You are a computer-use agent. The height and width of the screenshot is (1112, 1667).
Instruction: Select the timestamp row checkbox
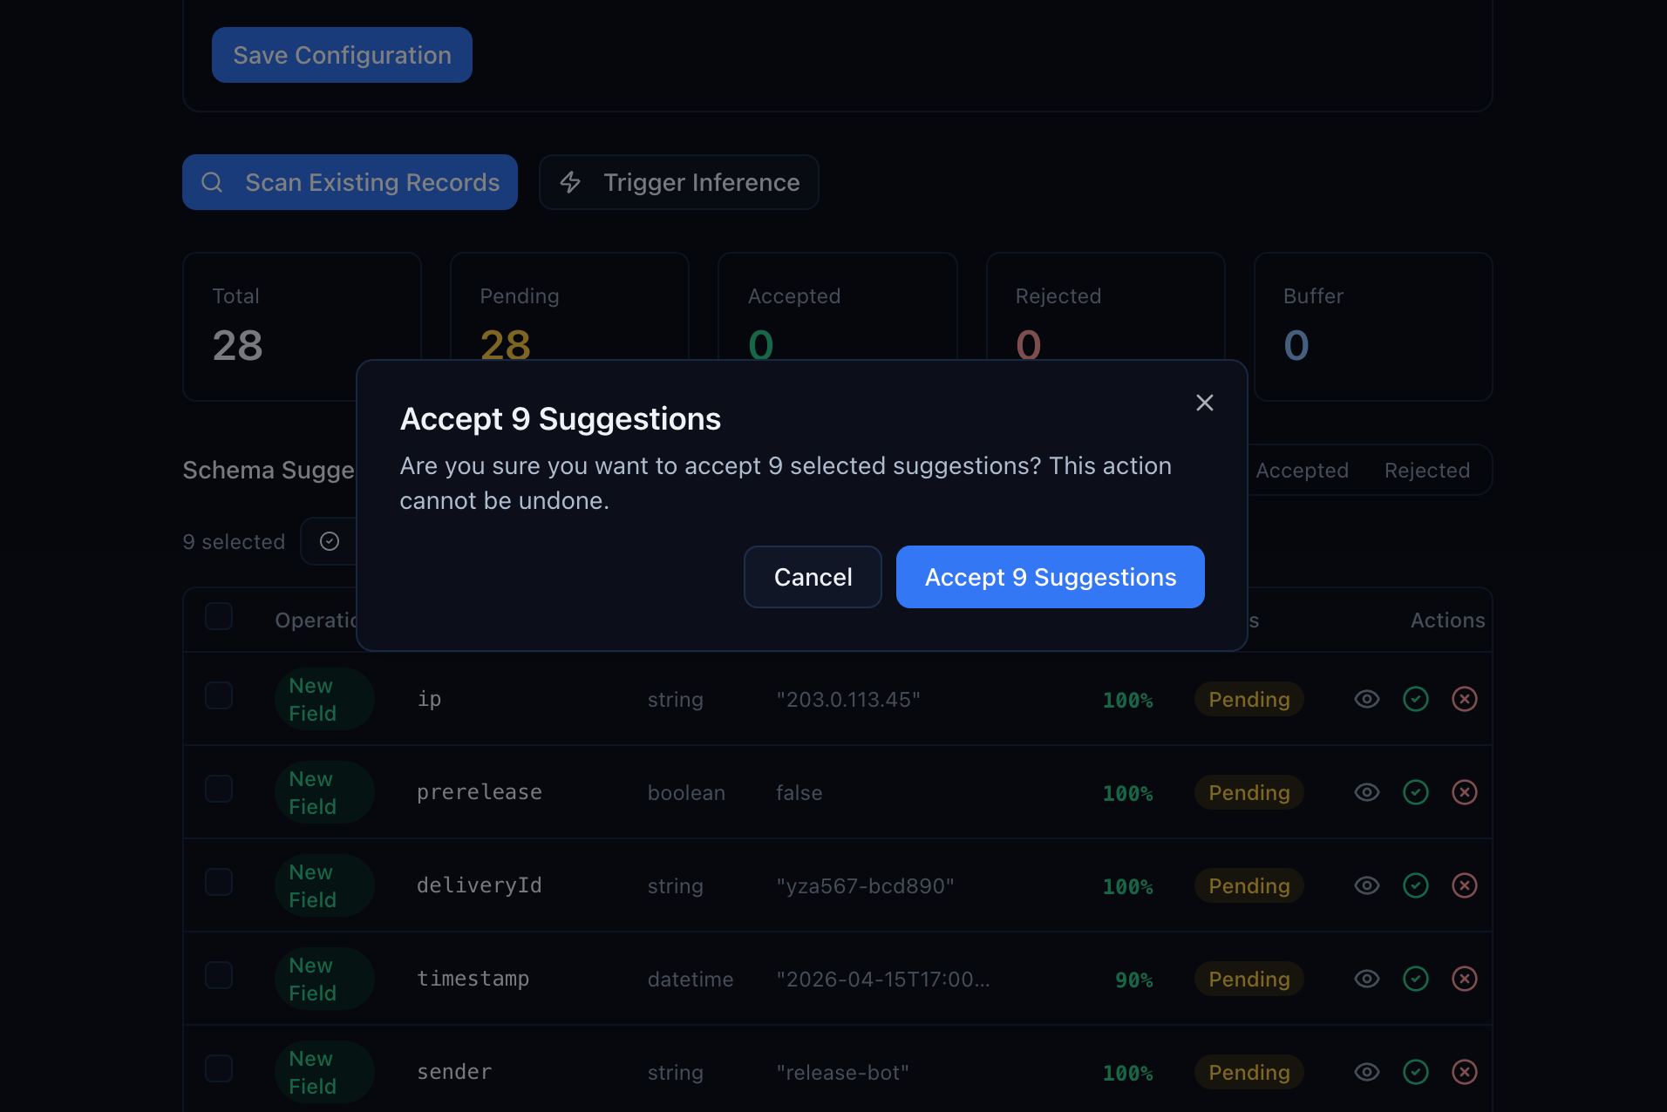(x=219, y=975)
